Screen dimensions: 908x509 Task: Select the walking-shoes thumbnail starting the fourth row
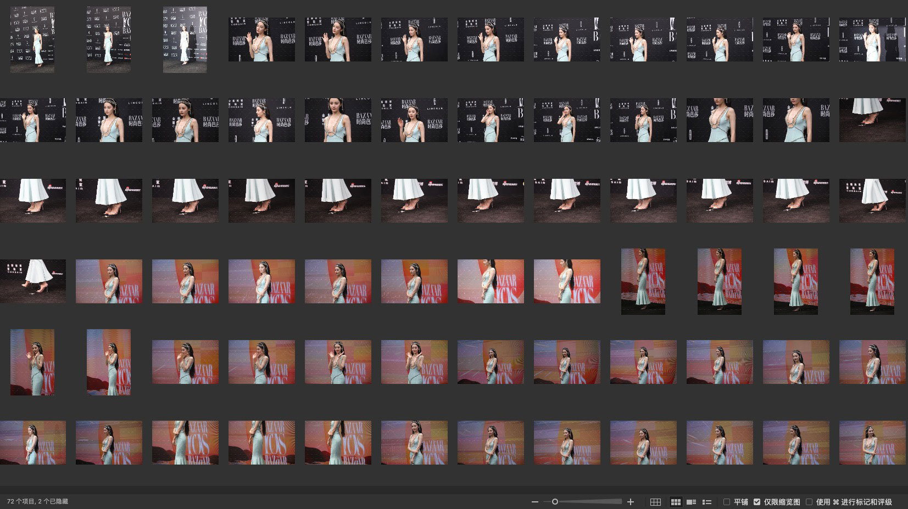tap(33, 281)
